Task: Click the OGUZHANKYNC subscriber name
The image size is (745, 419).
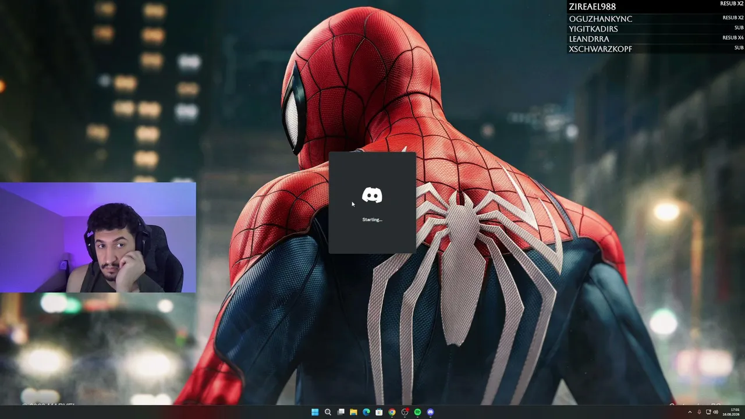Action: 601,19
